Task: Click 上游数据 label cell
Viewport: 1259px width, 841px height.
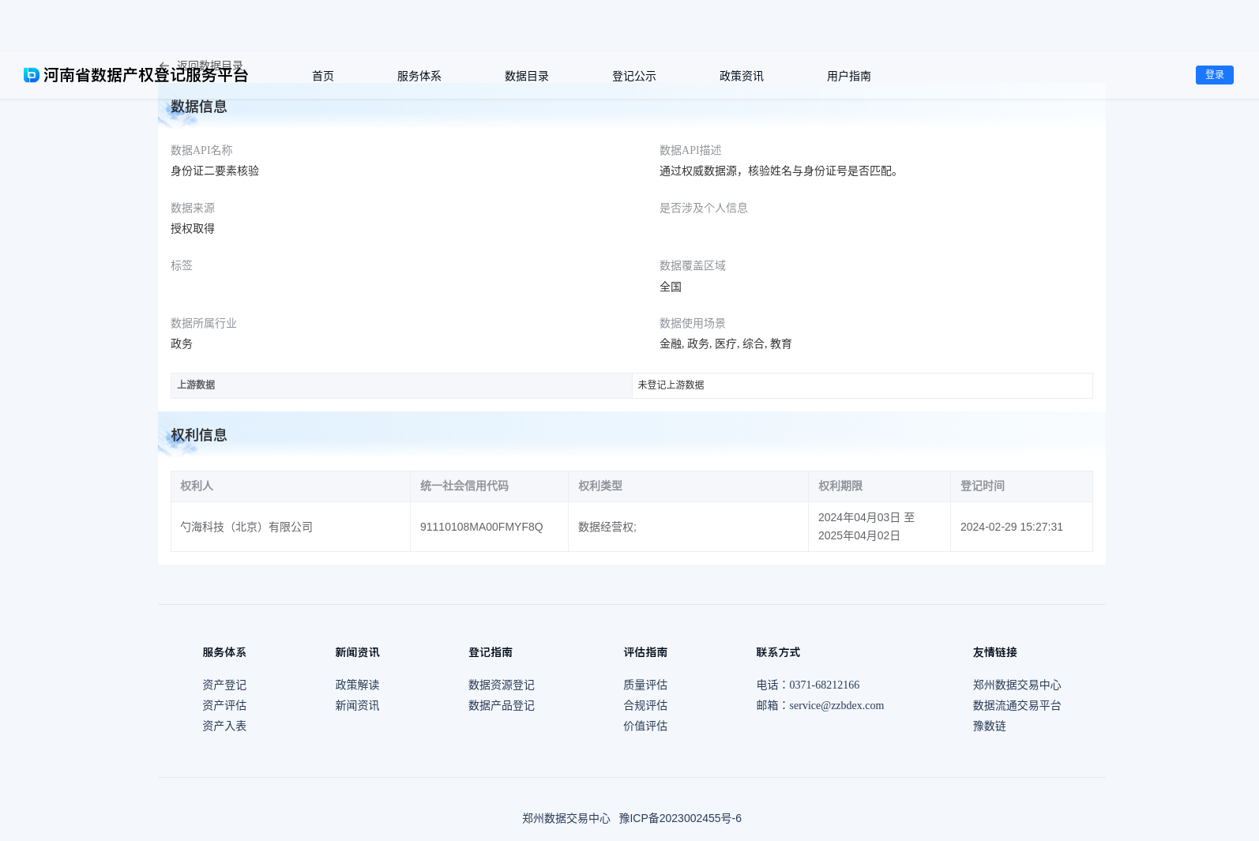Action: pyautogui.click(x=401, y=385)
